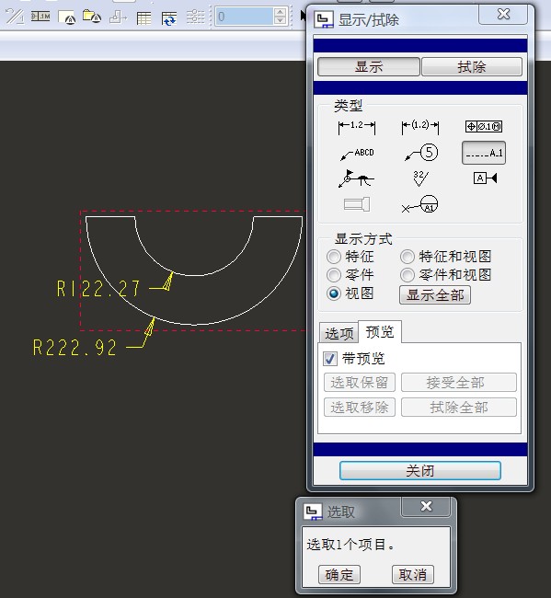Switch to the 预览 tab
Screen dimensions: 551x598
380,332
